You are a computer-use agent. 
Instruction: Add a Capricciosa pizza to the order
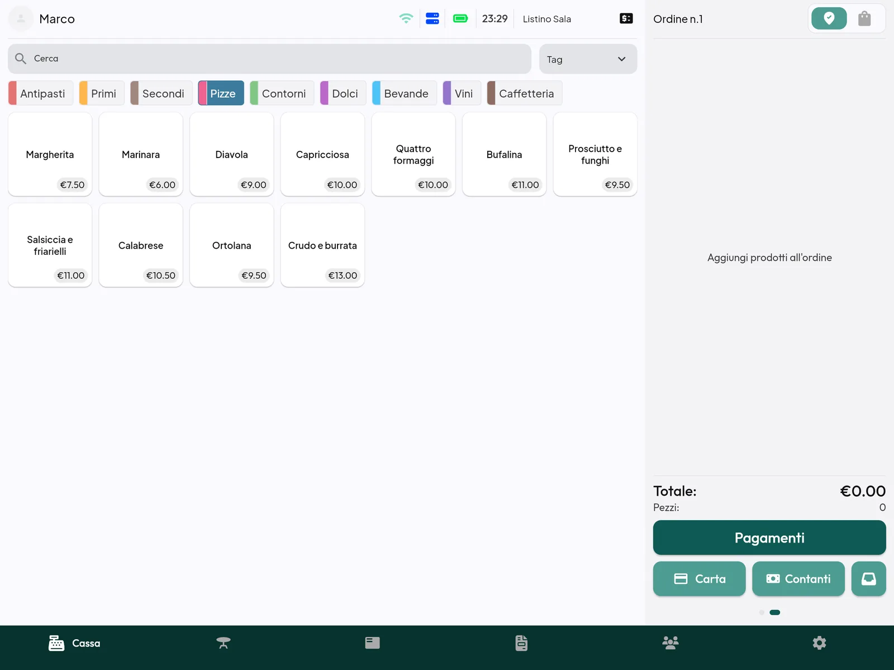coord(322,154)
